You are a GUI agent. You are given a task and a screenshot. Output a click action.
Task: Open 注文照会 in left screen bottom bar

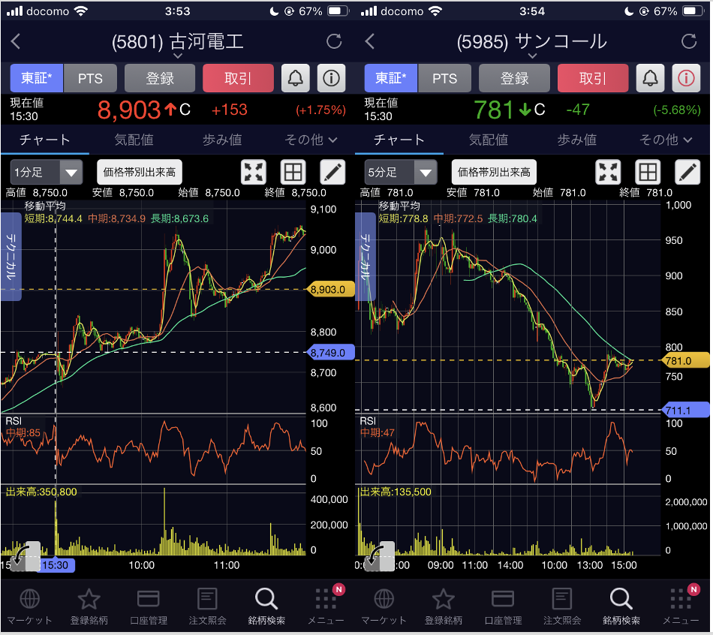(x=207, y=606)
